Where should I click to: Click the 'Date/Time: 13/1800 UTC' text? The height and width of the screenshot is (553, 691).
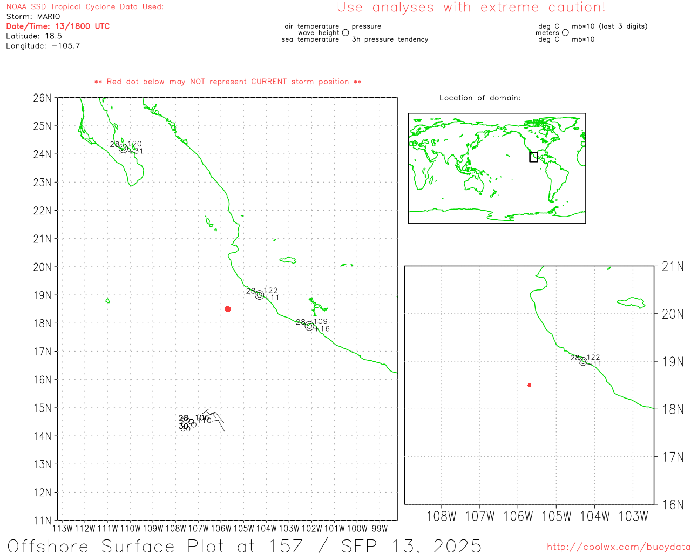pos(58,26)
